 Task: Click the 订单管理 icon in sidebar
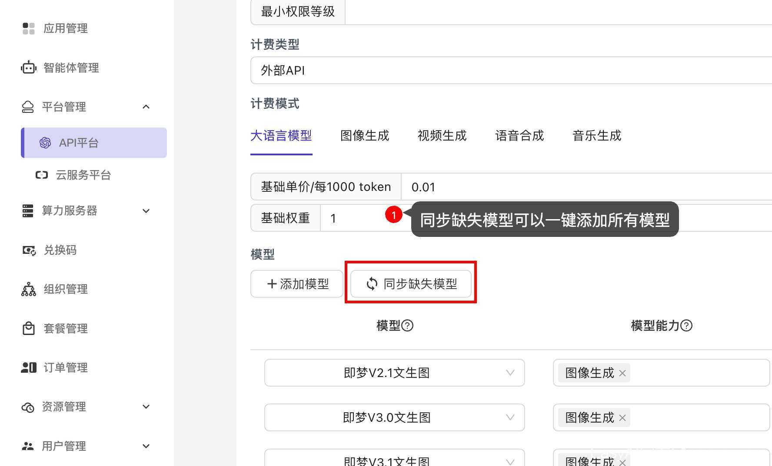(x=29, y=368)
